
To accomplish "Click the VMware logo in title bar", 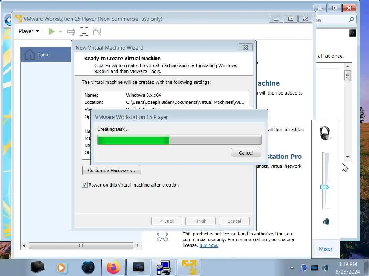I will coord(18,19).
